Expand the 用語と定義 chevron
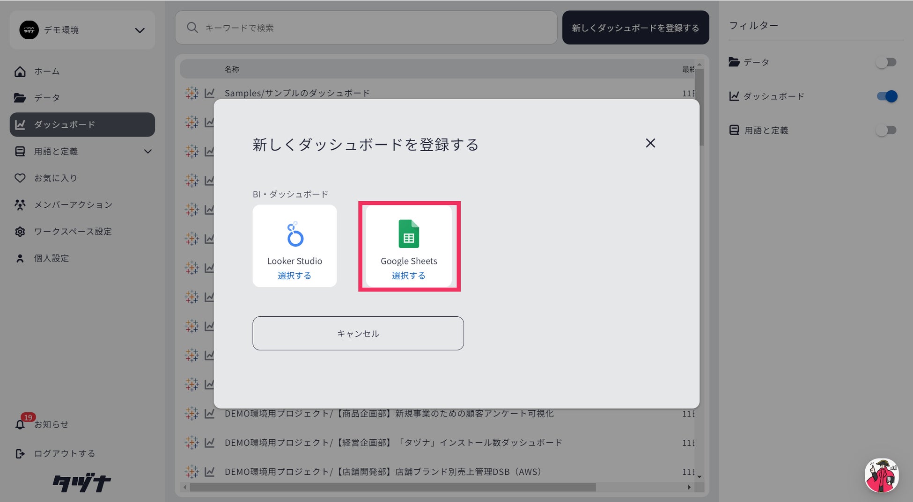Viewport: 913px width, 502px height. pos(148,151)
